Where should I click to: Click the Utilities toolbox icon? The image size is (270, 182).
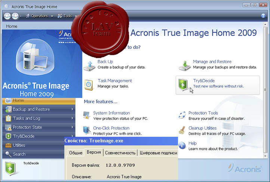(8, 145)
